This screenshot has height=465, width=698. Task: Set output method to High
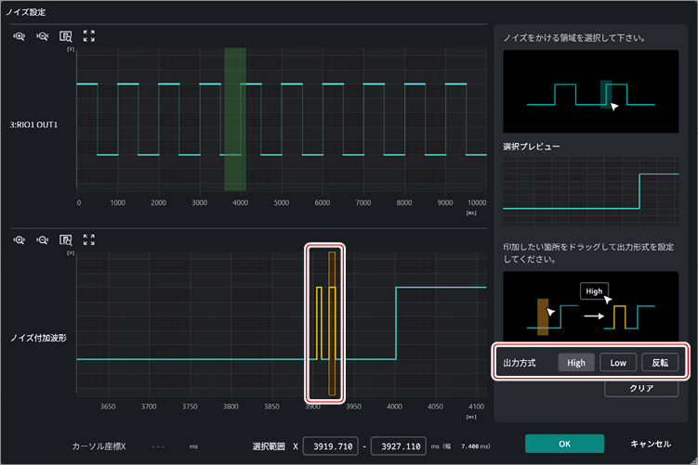tap(576, 363)
